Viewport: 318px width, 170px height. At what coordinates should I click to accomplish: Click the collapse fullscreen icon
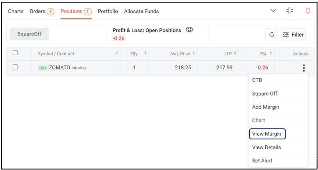(290, 11)
